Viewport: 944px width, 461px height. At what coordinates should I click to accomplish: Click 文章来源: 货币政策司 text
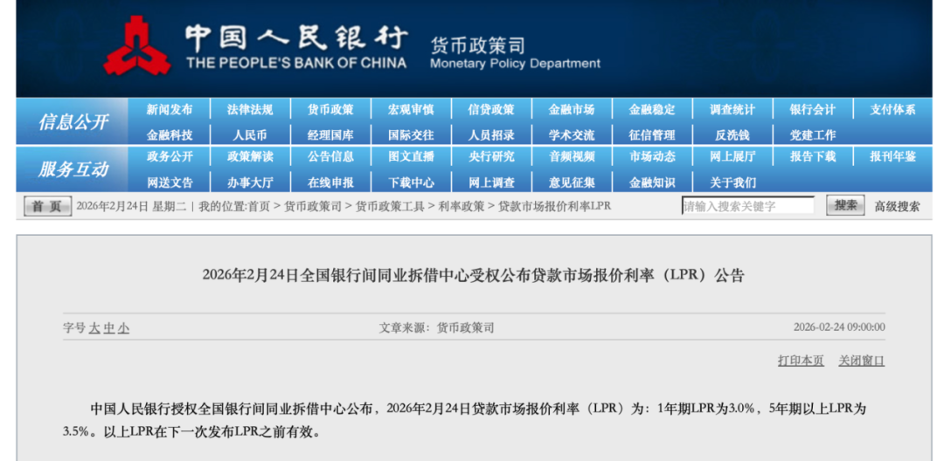436,327
